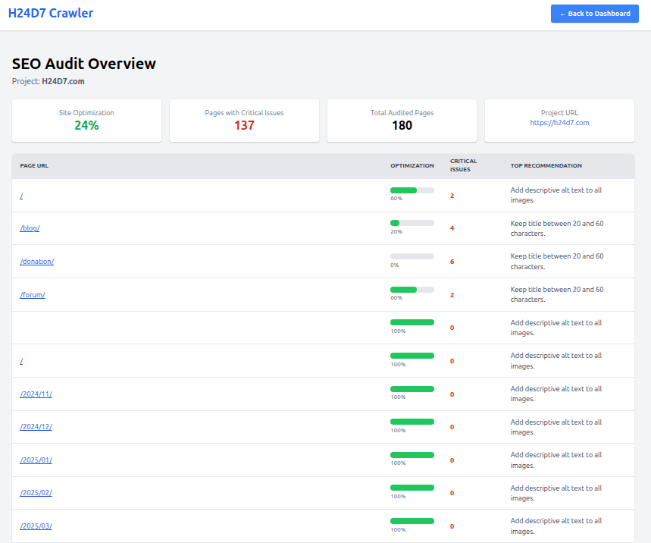Click the Back to Dashboard button
Screen dimensions: 651x543
594,14
